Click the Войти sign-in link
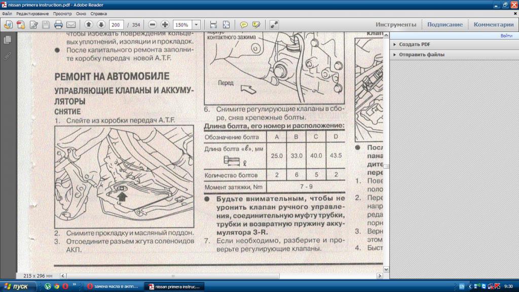This screenshot has height=292, width=519. tap(506, 36)
